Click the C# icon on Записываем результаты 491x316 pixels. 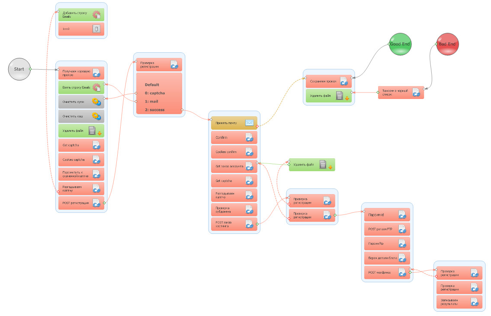tap(475, 302)
